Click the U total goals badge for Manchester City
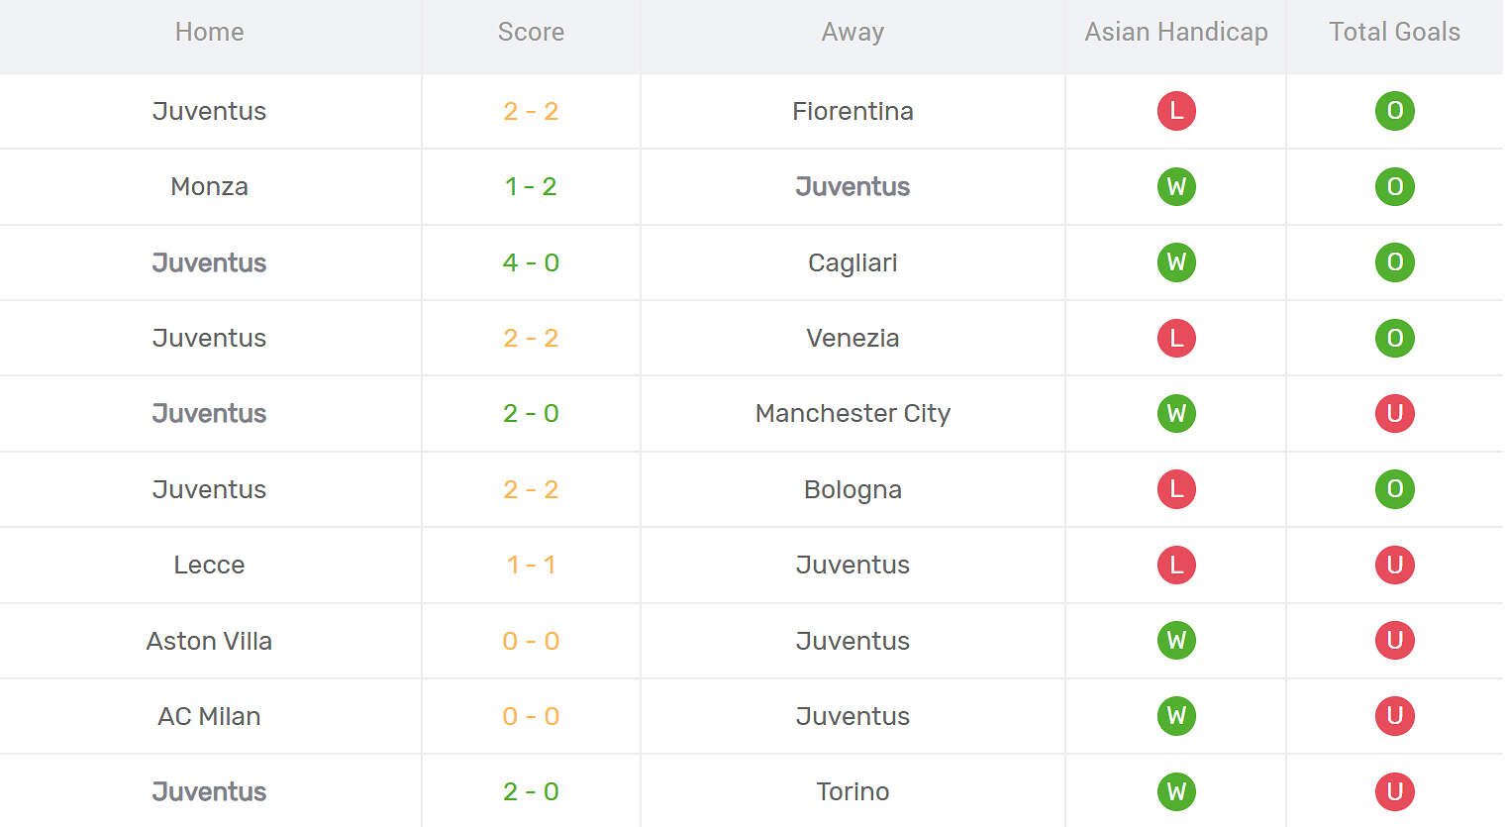1506x827 pixels. point(1394,413)
